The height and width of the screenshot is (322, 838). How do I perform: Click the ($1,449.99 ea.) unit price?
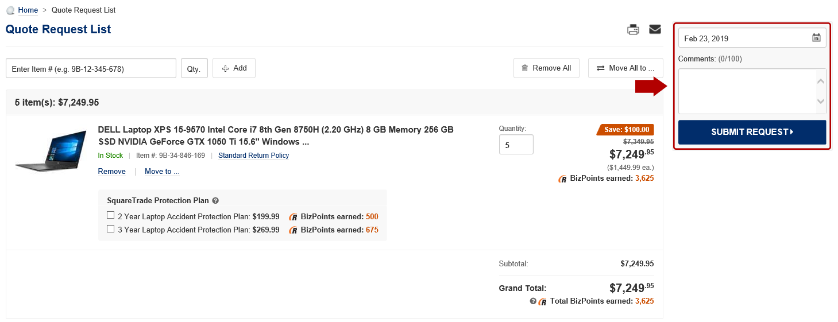[630, 168]
